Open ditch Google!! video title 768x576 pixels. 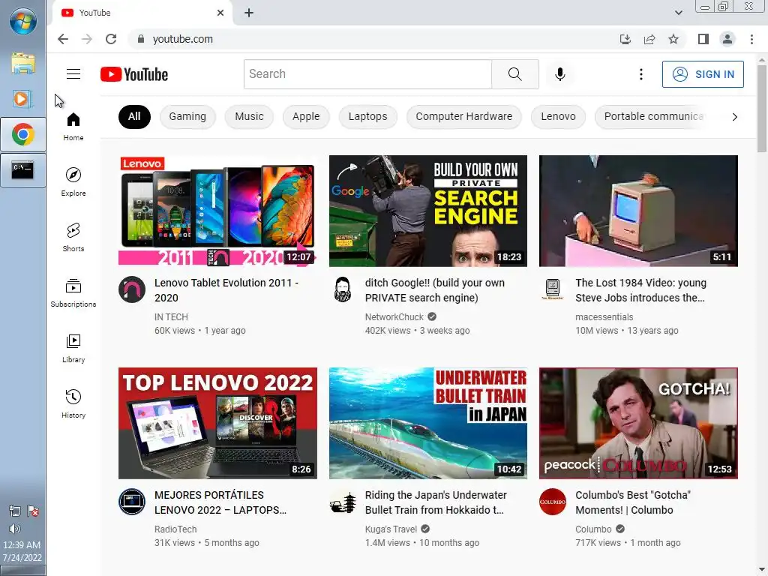pos(434,290)
